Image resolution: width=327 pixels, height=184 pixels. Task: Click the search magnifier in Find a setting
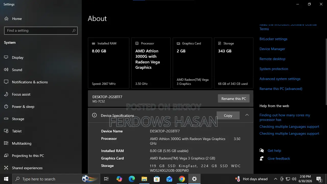click(74, 30)
